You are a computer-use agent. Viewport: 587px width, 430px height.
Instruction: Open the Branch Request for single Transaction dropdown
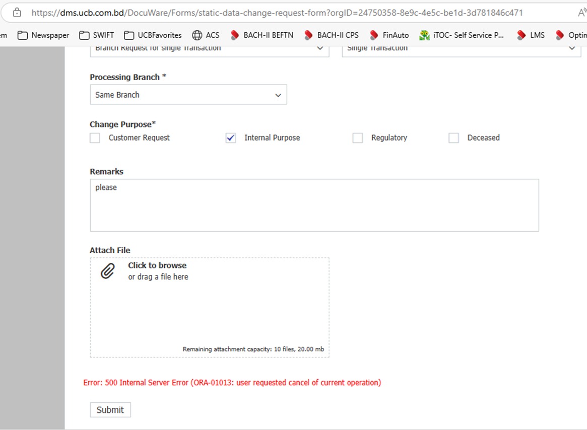point(209,49)
